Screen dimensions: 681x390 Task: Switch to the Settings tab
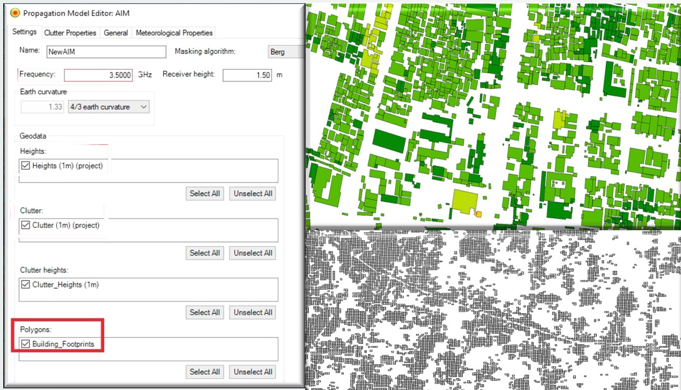pos(25,32)
